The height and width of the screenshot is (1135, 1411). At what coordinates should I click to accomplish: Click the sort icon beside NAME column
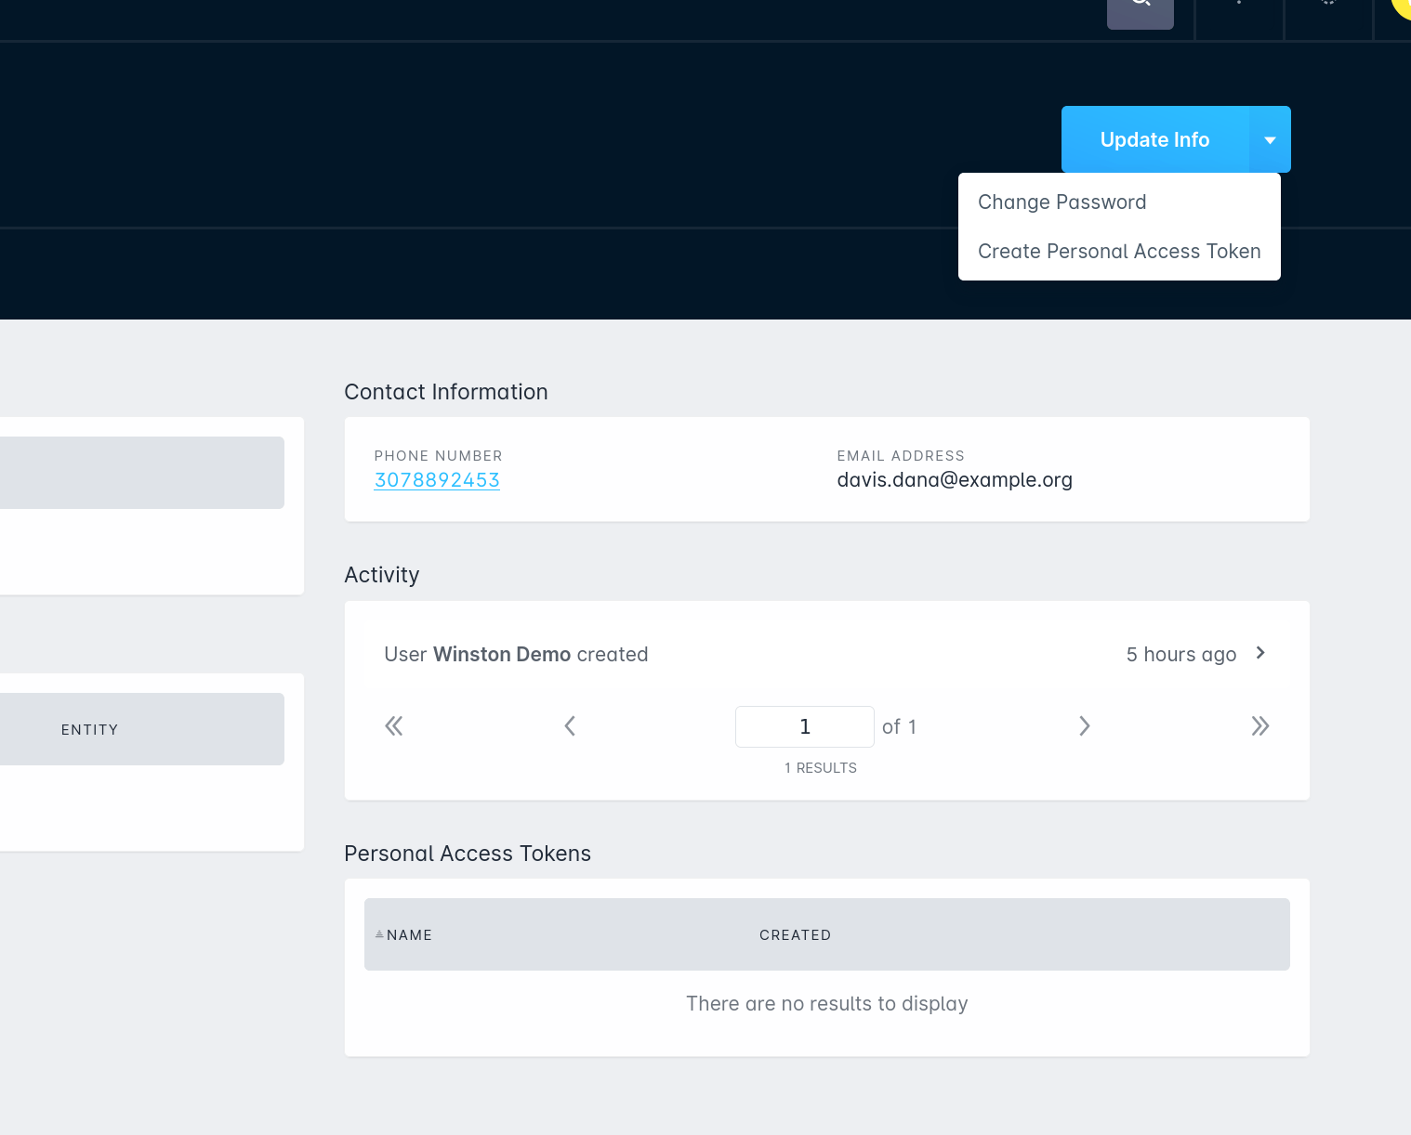point(379,933)
